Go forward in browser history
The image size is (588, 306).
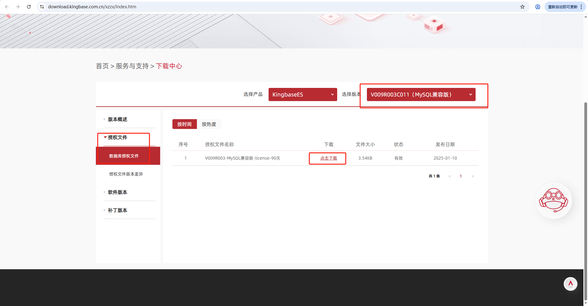coord(18,7)
